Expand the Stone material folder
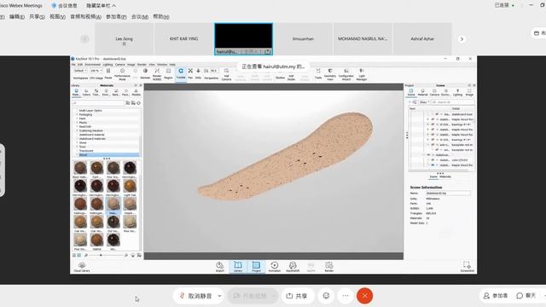The width and height of the screenshot is (546, 307). pos(77,142)
